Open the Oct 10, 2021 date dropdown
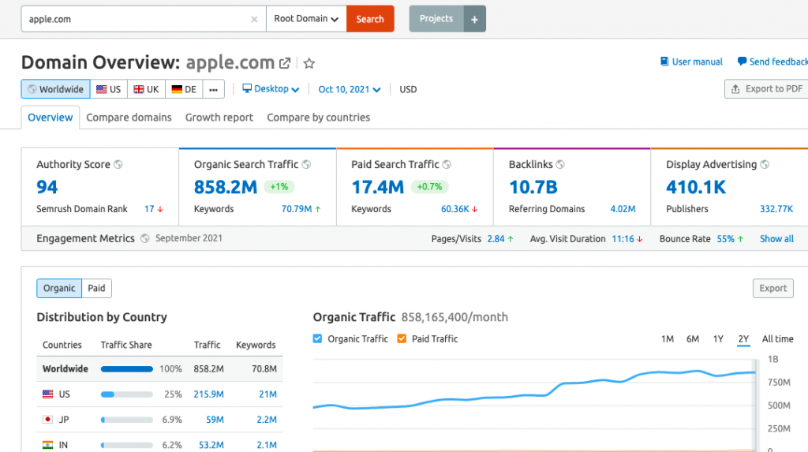The image size is (808, 452). [350, 89]
